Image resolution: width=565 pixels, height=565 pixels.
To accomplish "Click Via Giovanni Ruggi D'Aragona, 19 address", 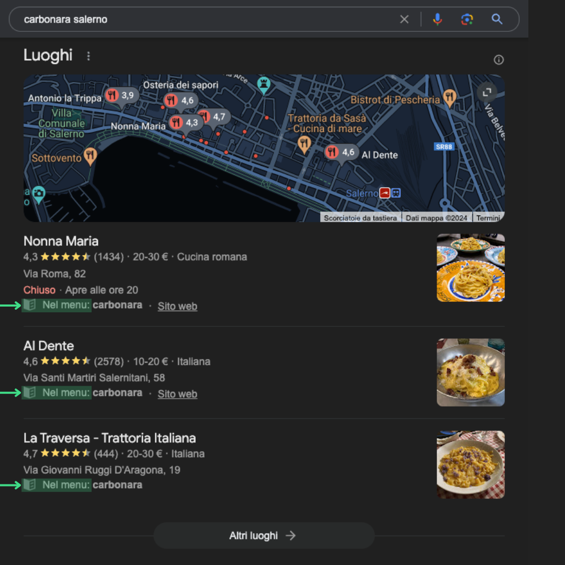I will [x=101, y=470].
